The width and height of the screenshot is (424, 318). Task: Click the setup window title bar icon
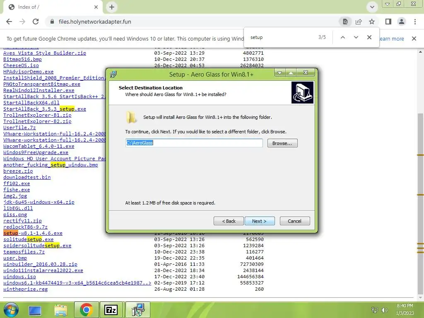(113, 74)
